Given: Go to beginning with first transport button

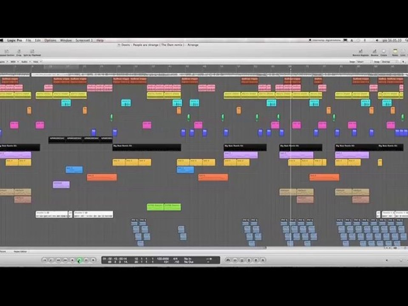Looking at the screenshot, I should coord(45,260).
